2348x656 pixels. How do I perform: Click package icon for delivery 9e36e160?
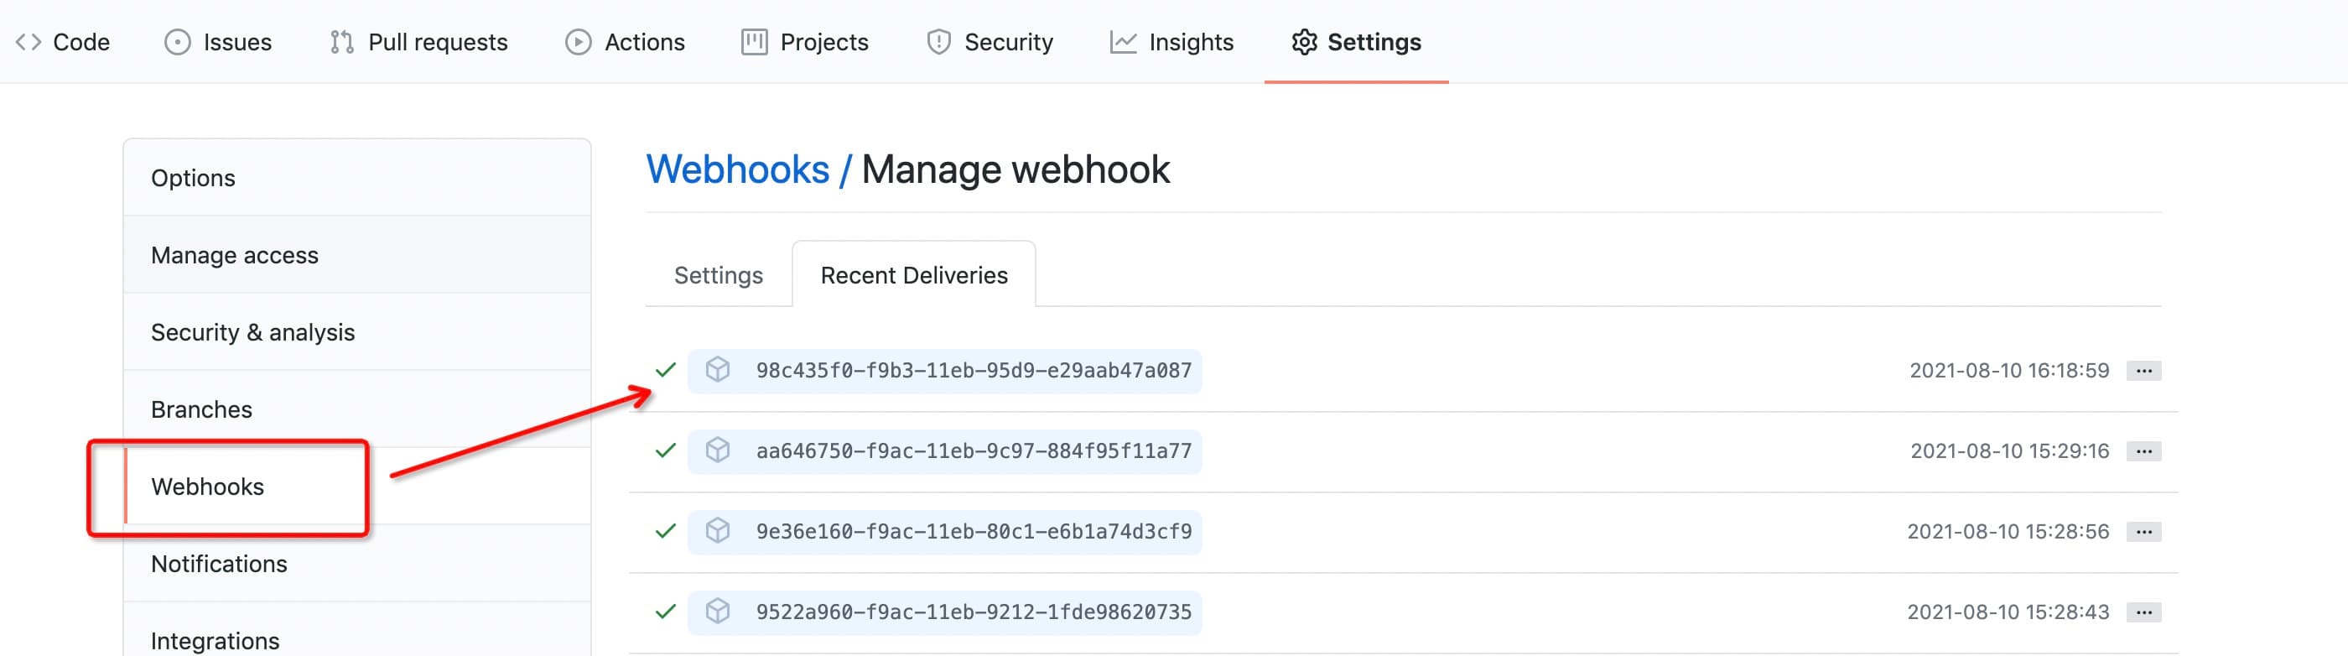click(719, 530)
